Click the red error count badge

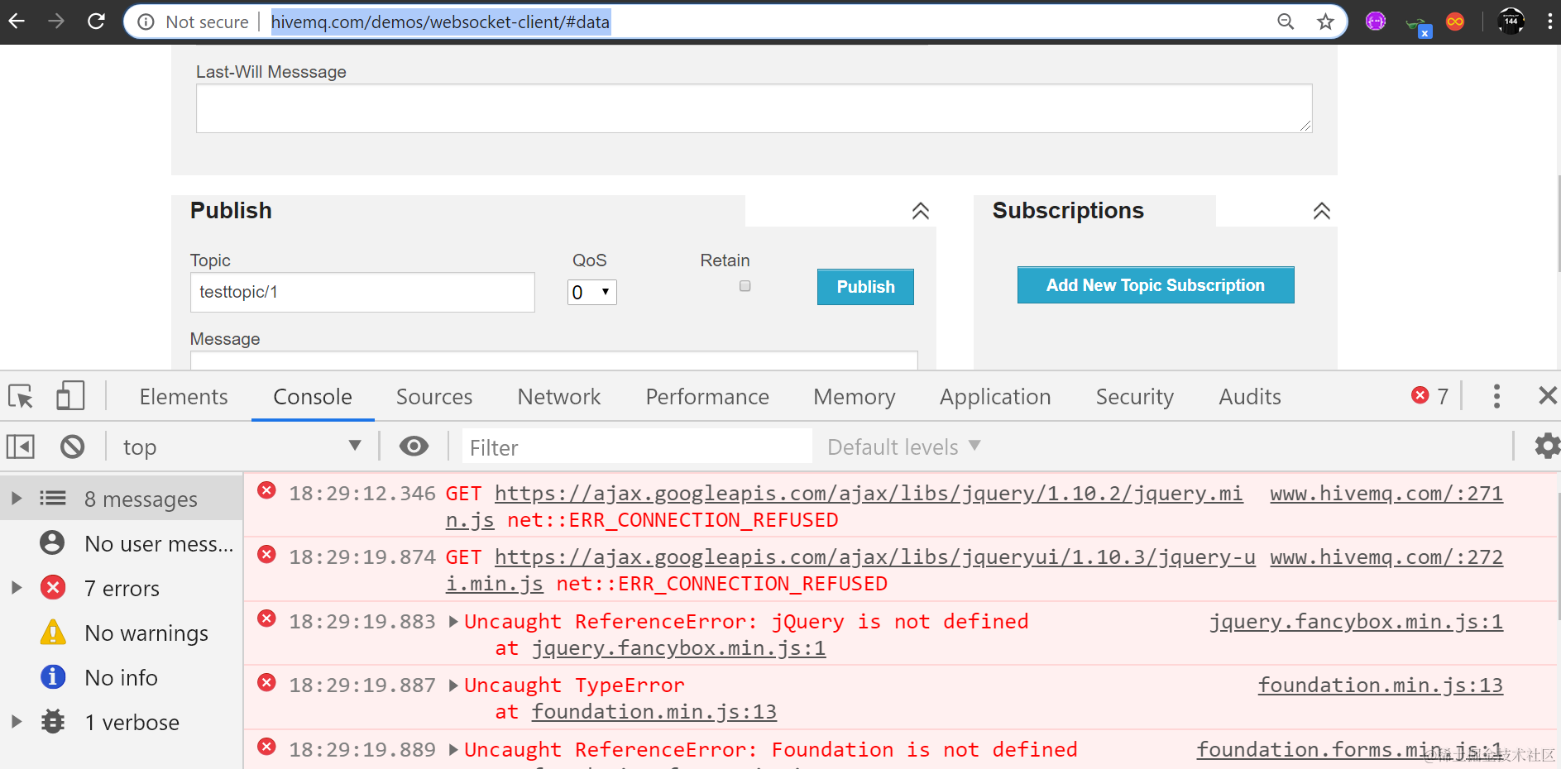click(1429, 396)
